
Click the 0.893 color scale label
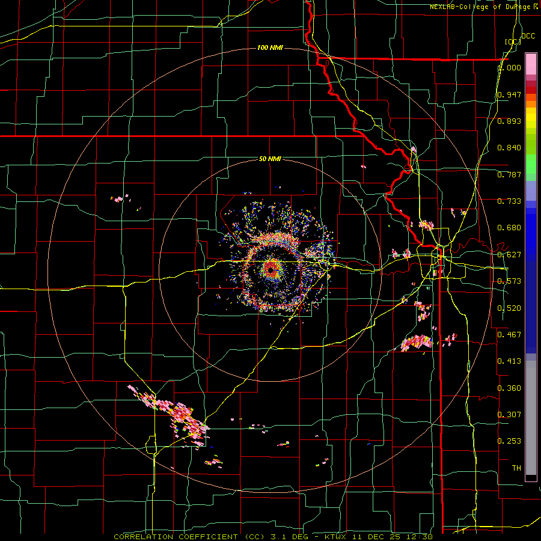coord(509,121)
